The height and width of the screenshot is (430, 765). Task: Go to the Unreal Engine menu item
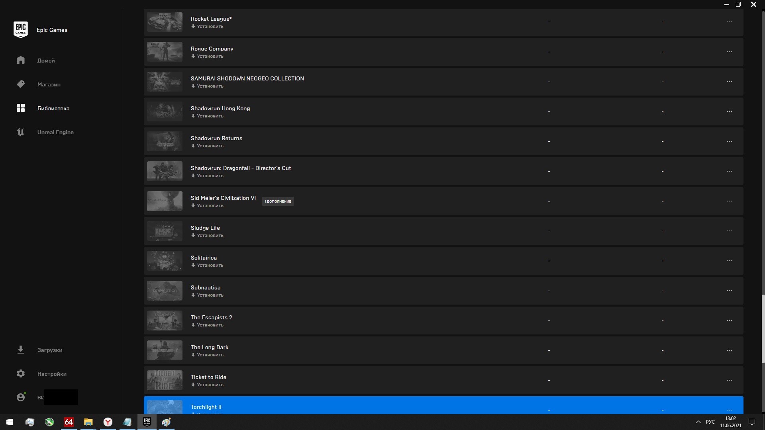55,132
